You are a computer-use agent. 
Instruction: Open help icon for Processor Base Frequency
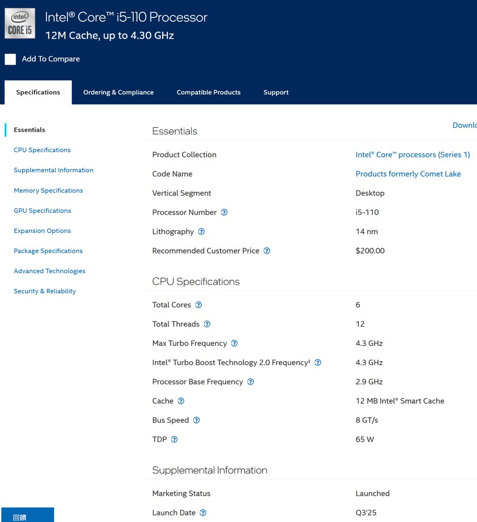coord(251,382)
